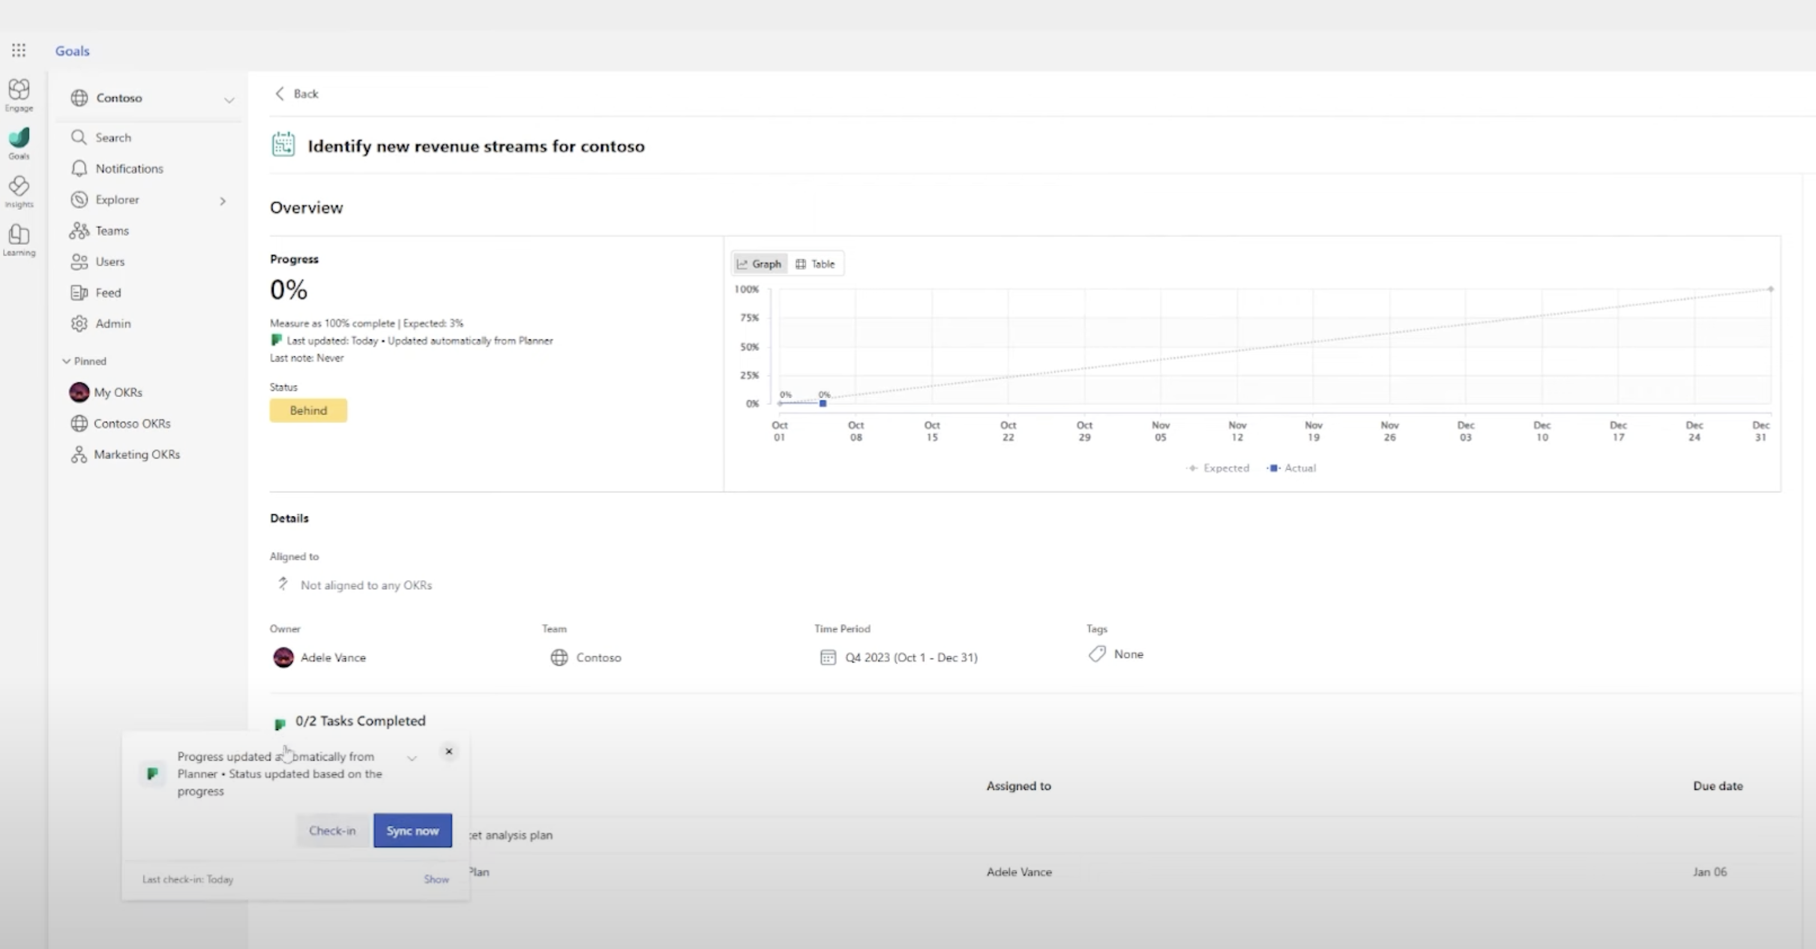This screenshot has width=1816, height=949.
Task: Click Q4 2023 (Oct 1 - Dec 31) text
Action: tap(912, 657)
